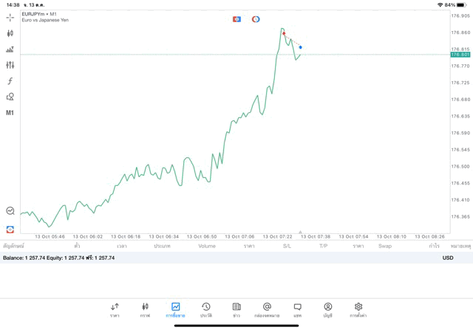Open chart settings sliders icon

point(10,65)
